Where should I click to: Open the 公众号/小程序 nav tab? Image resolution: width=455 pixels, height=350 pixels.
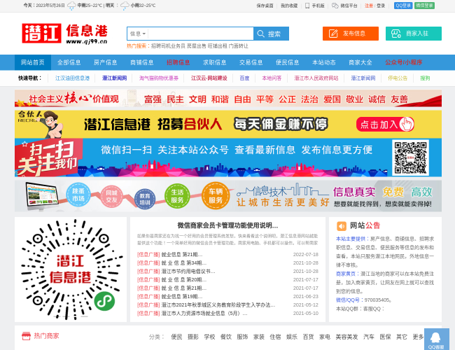(x=404, y=62)
